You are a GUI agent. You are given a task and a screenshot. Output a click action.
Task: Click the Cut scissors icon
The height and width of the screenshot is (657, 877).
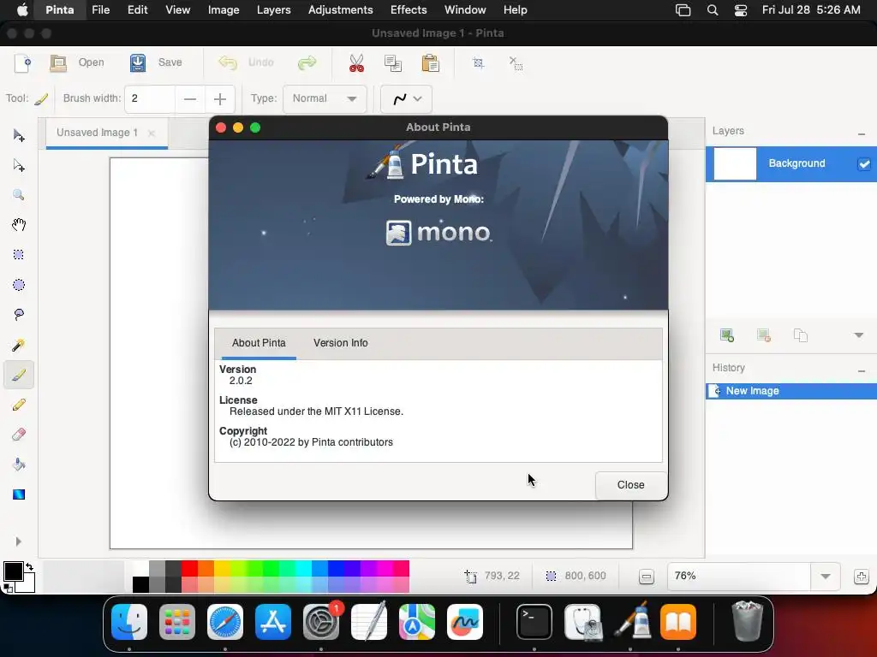356,62
